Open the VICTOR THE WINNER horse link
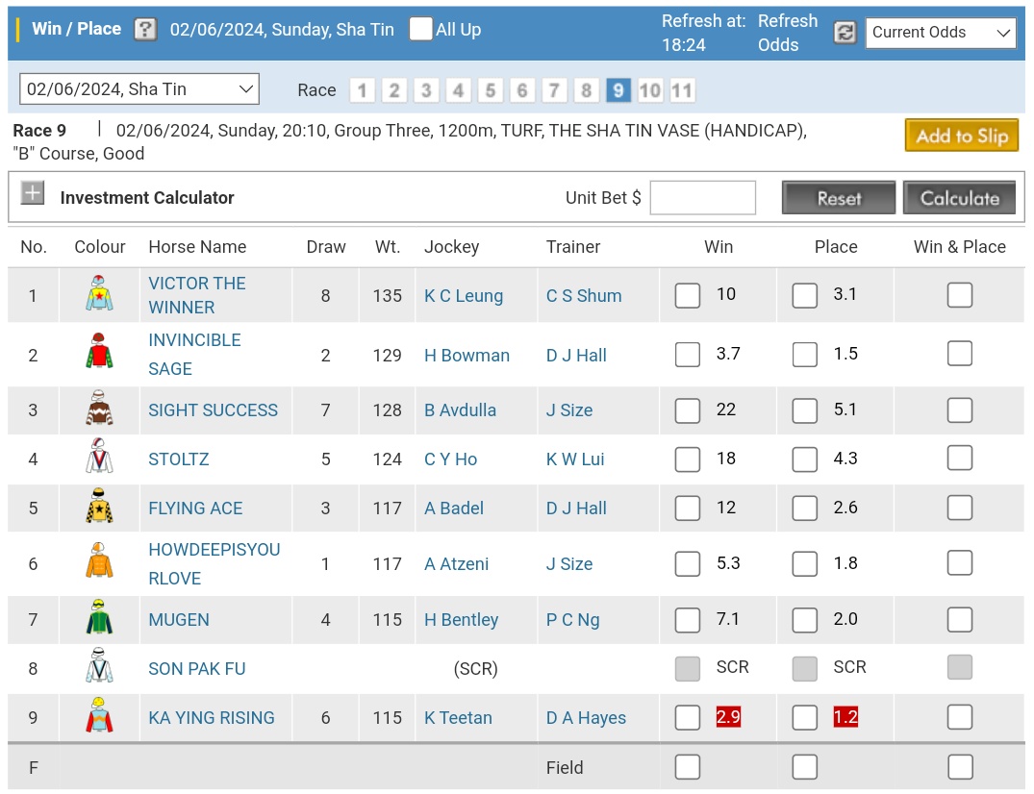1034x794 pixels. click(197, 295)
